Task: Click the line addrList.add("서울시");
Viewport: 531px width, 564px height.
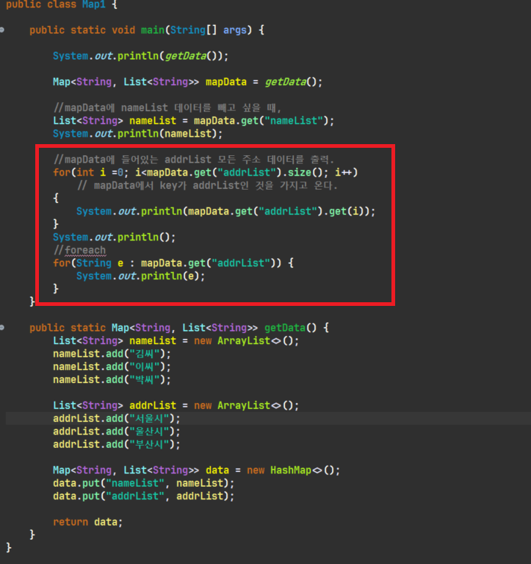Action: click(x=116, y=418)
